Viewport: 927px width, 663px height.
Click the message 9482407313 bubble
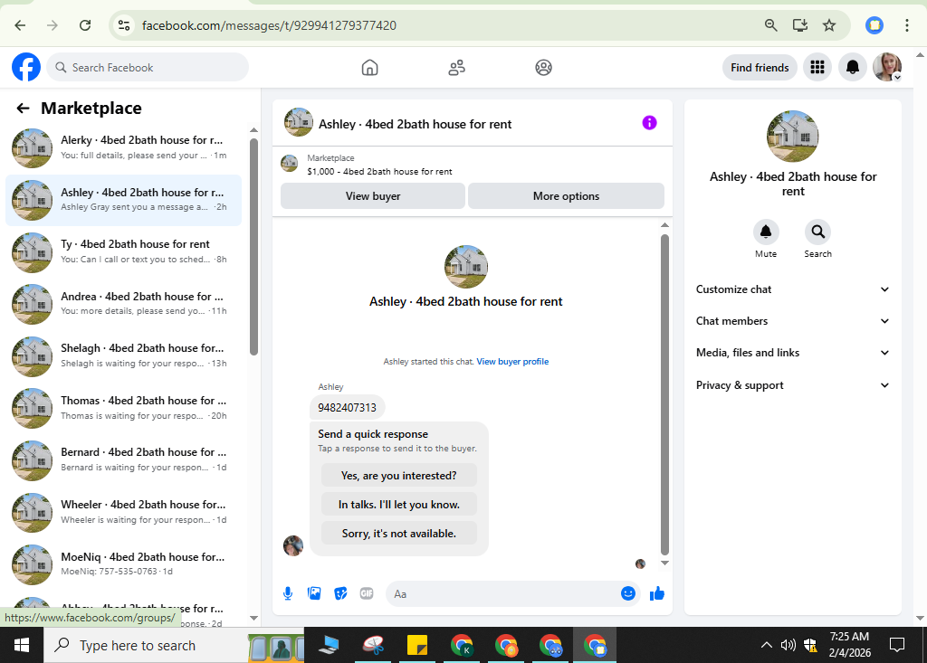coord(347,407)
